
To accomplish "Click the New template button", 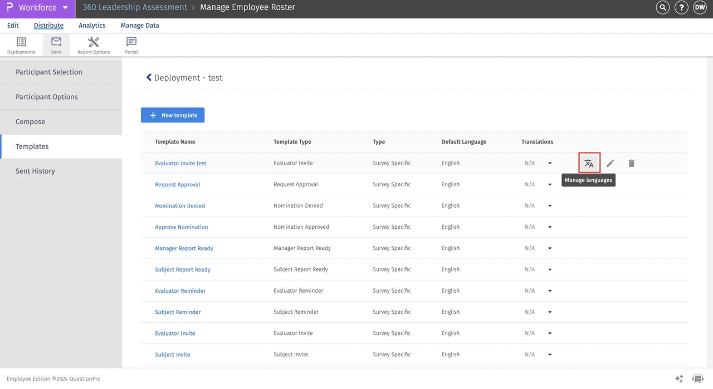I will pos(173,115).
